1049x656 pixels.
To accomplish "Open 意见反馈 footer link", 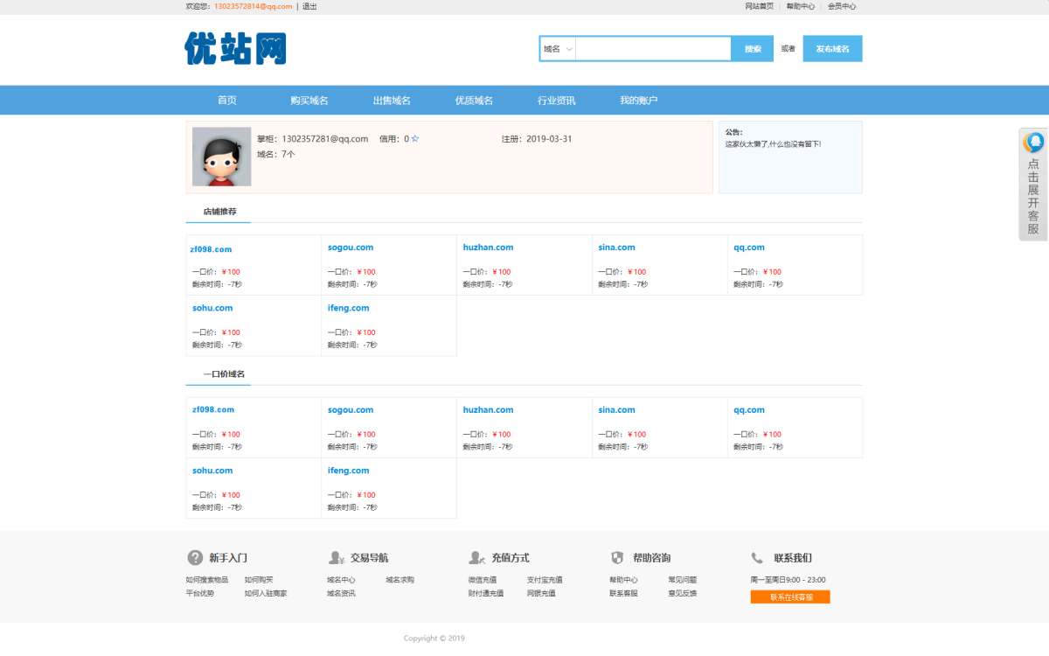I will [x=683, y=593].
